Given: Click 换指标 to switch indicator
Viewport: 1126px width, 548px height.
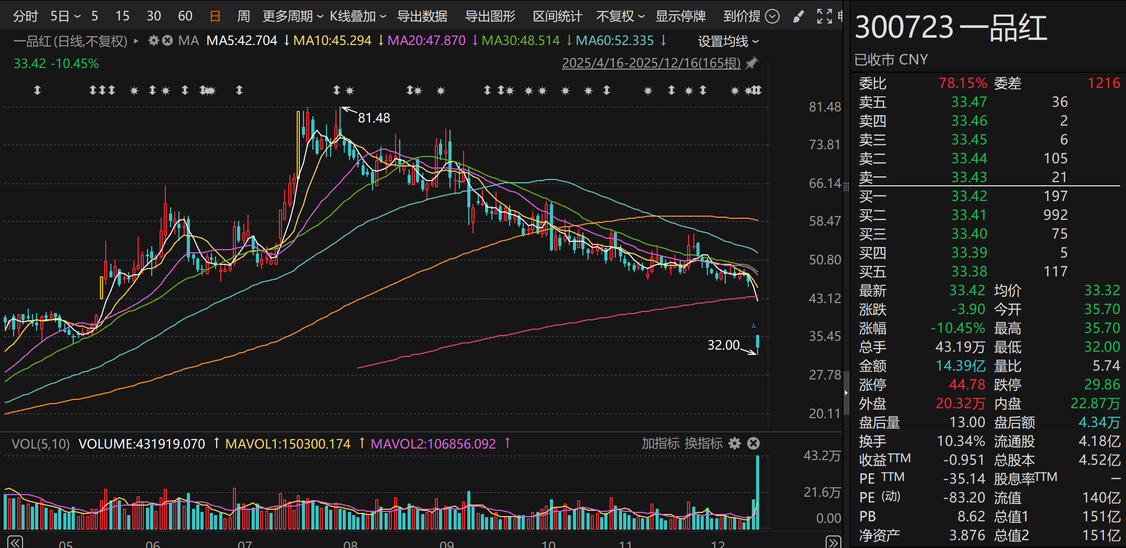Looking at the screenshot, I should point(704,443).
